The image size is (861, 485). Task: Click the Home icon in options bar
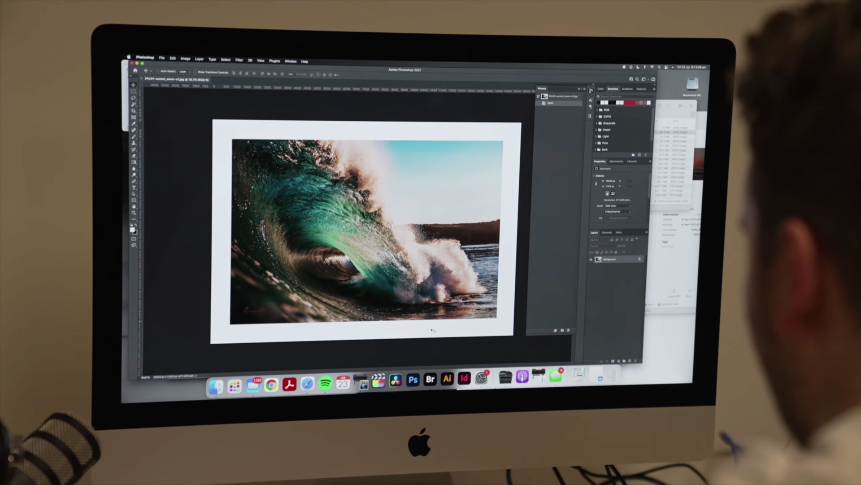click(x=135, y=70)
